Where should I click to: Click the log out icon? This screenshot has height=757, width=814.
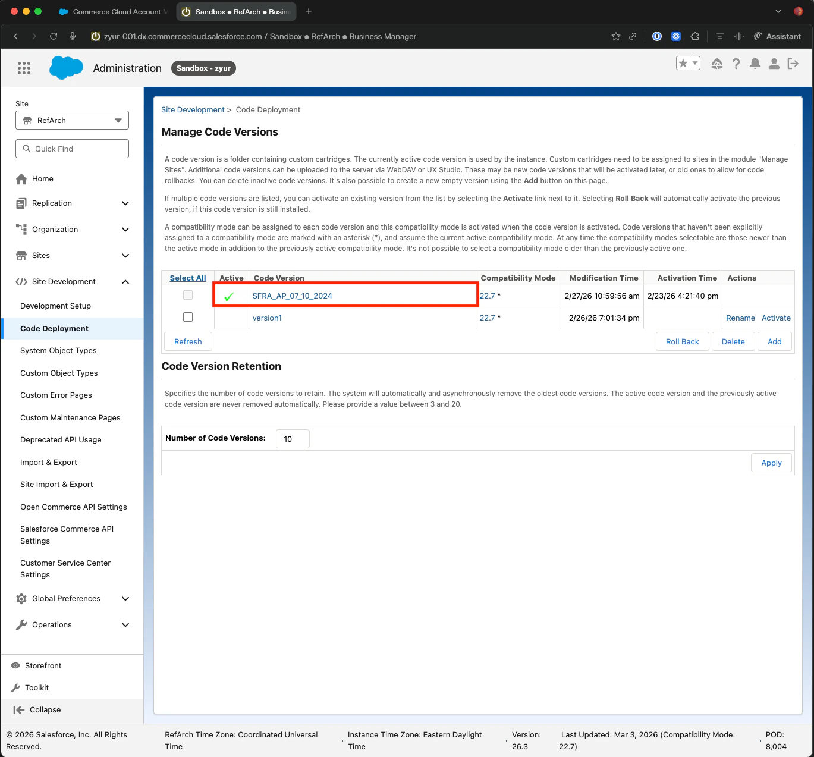793,64
